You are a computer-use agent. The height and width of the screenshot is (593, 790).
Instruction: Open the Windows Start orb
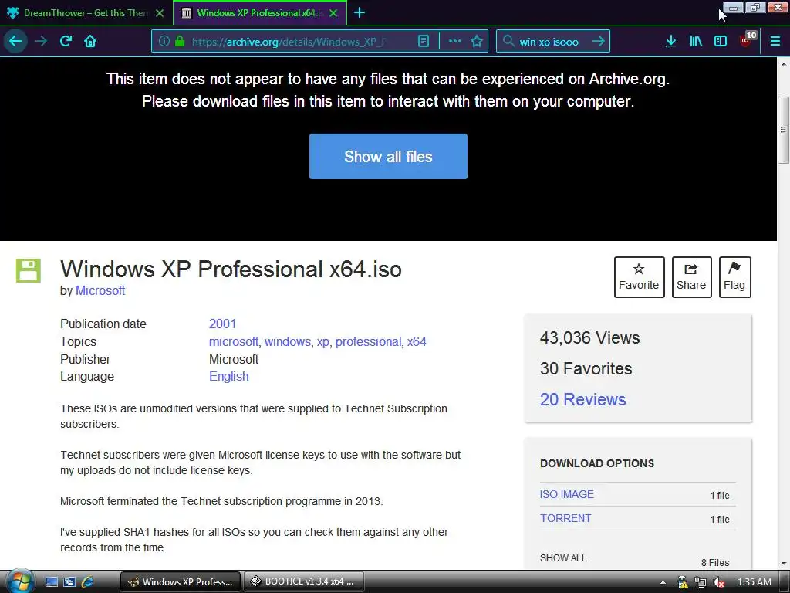[x=19, y=581]
